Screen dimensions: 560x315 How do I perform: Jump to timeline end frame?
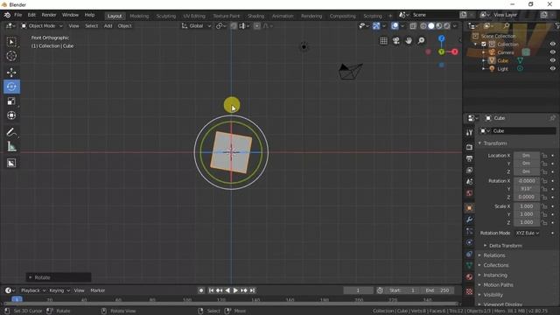[x=253, y=290]
